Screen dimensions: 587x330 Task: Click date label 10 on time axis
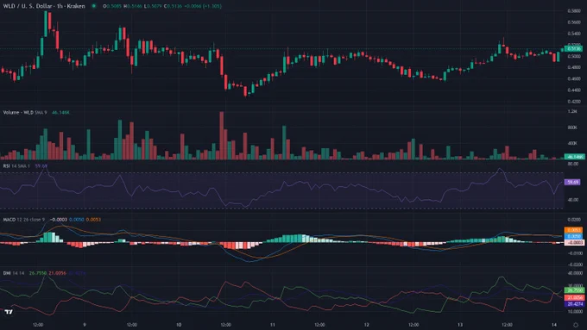[x=179, y=325]
